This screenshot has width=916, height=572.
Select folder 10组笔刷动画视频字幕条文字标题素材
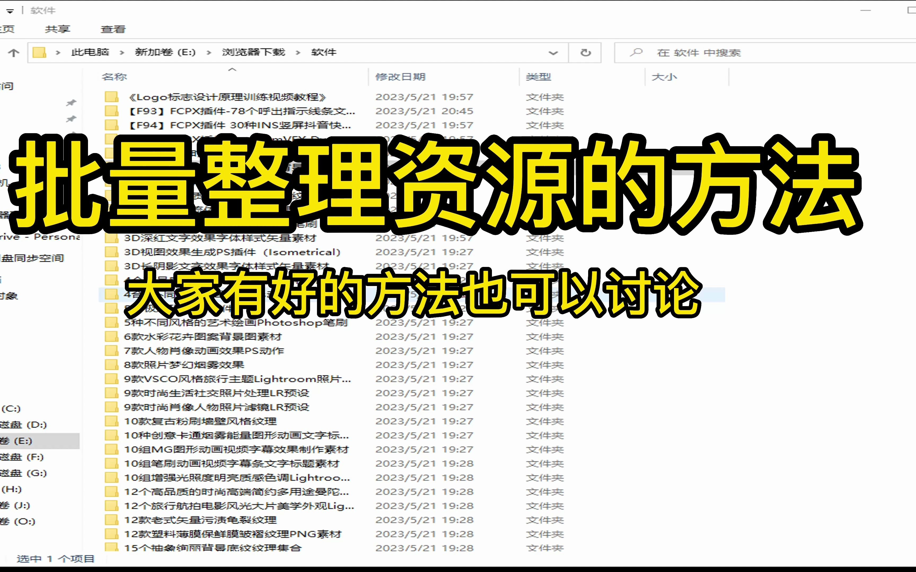pyautogui.click(x=232, y=463)
